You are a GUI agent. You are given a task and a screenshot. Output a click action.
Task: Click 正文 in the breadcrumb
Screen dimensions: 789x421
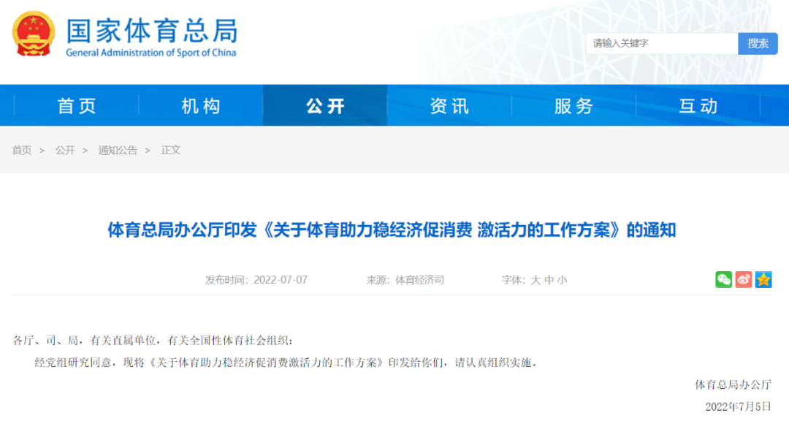(x=170, y=150)
